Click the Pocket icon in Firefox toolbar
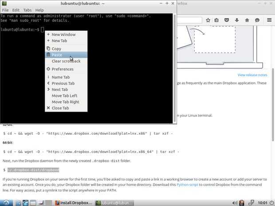This screenshot has width=275, height=206. click(x=227, y=20)
